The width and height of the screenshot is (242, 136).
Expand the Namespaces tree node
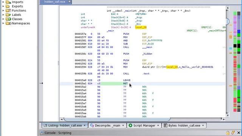click(3, 23)
